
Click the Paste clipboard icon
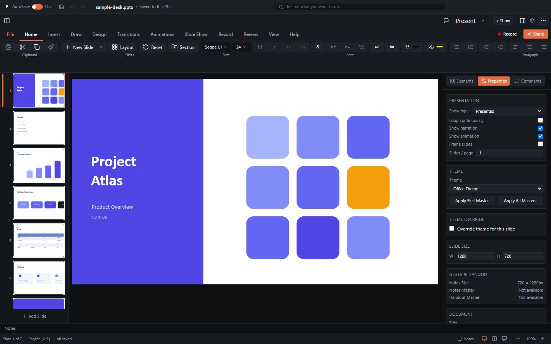pyautogui.click(x=8, y=47)
